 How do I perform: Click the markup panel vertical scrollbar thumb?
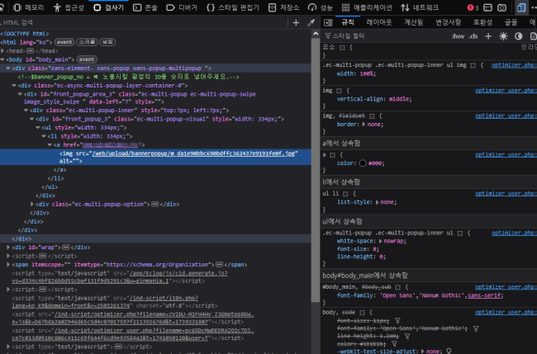(316, 170)
